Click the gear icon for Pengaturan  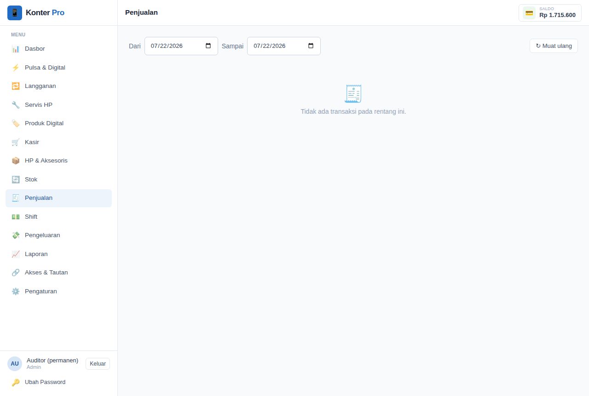point(16,291)
